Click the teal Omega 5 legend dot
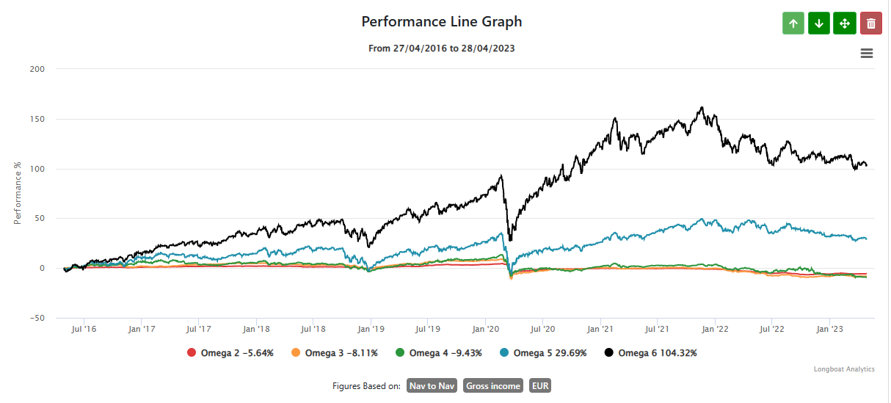Image resolution: width=891 pixels, height=403 pixels. [504, 353]
